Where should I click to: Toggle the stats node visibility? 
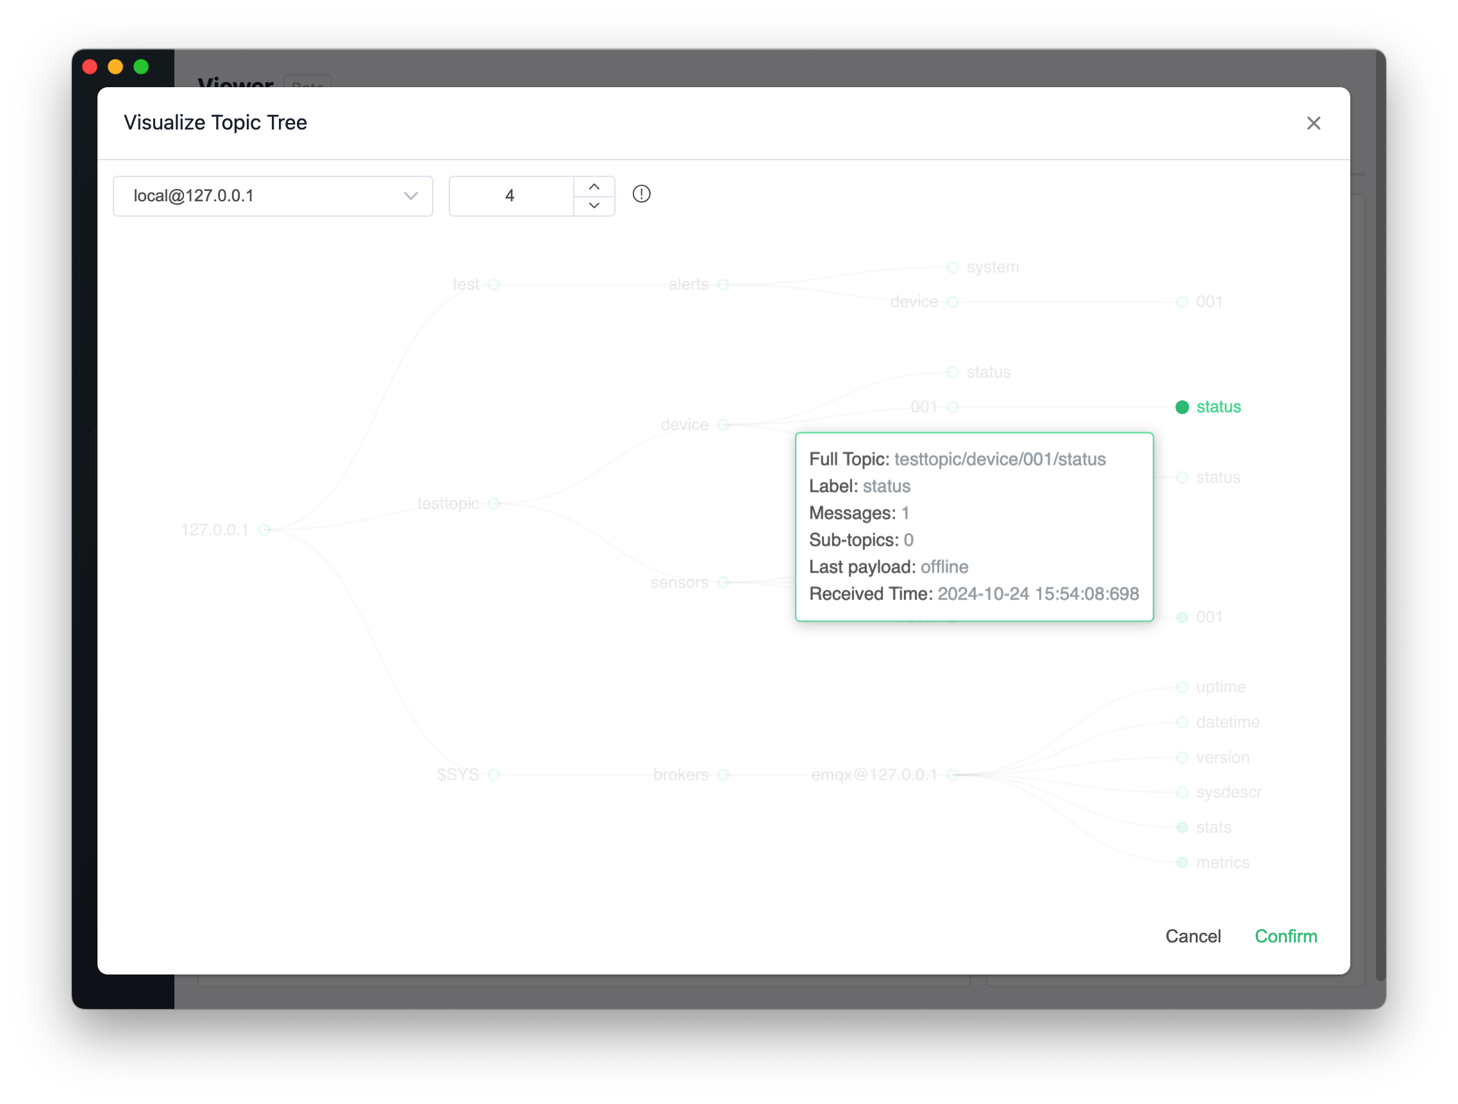pyautogui.click(x=1182, y=827)
